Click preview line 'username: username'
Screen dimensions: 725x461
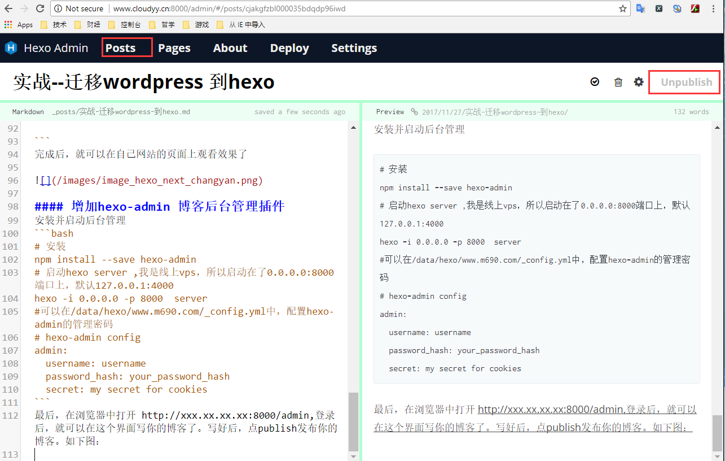point(430,332)
